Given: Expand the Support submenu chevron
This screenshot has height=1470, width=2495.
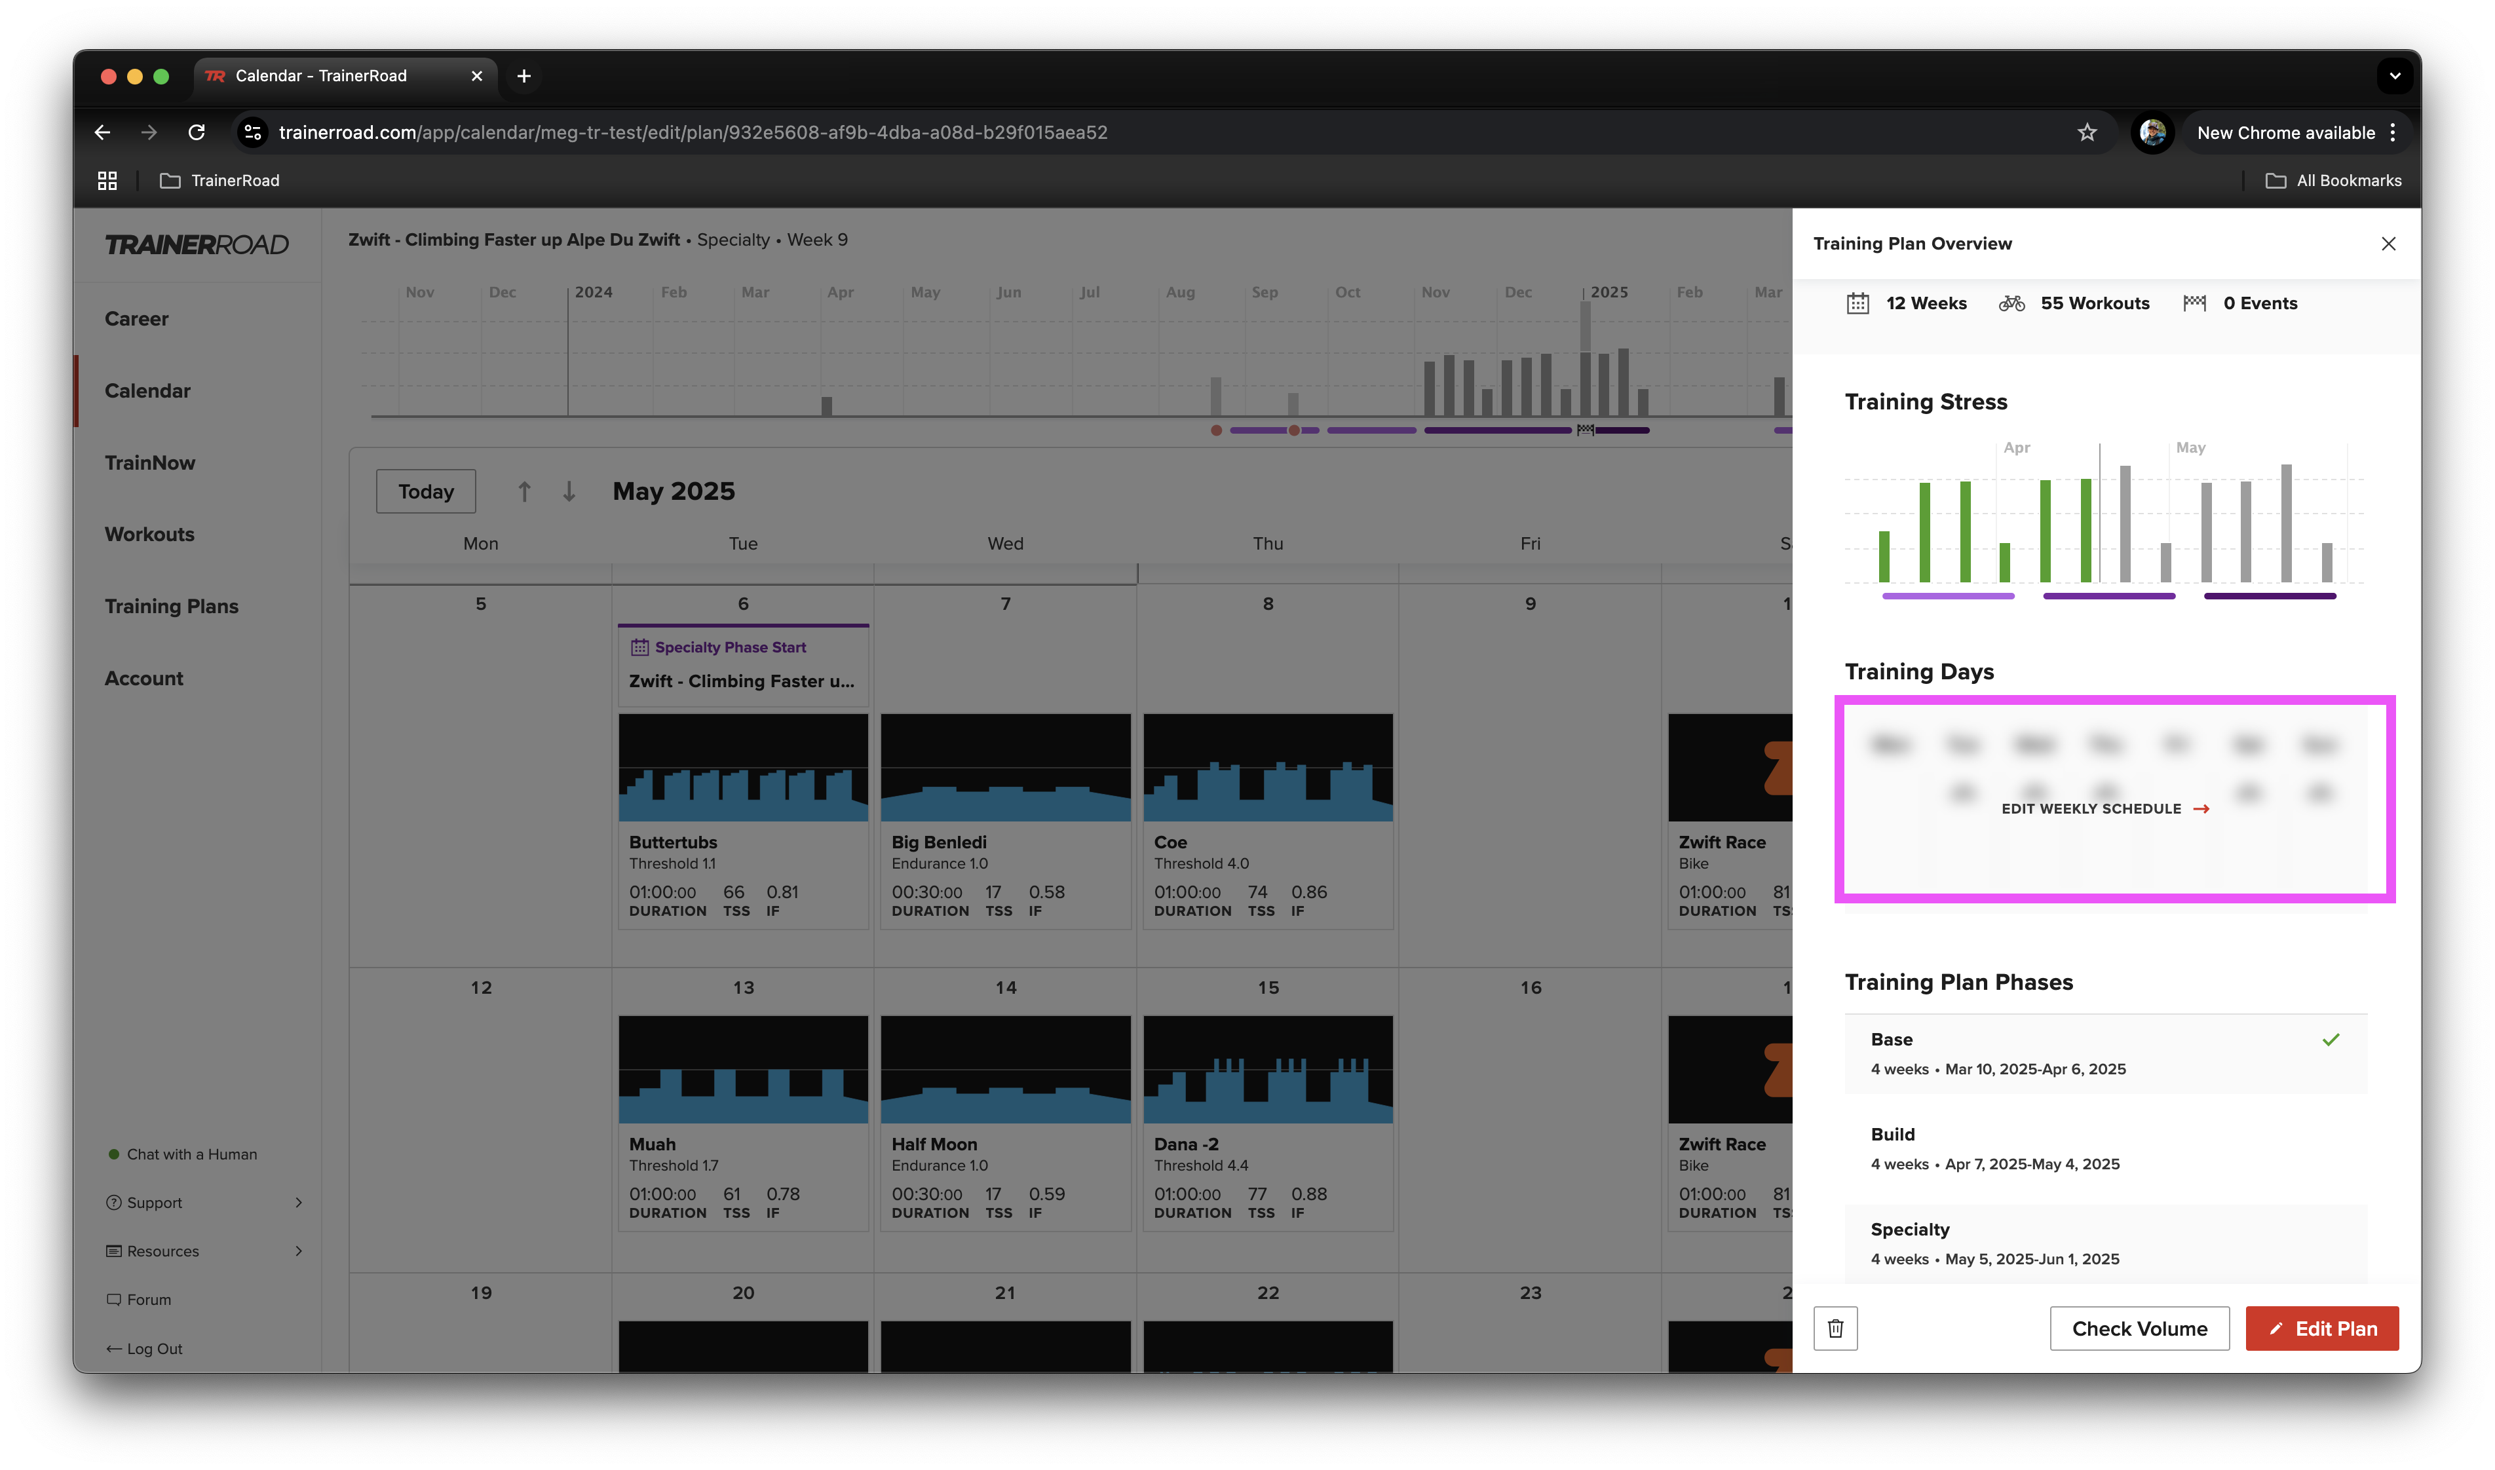Looking at the screenshot, I should pos(298,1203).
